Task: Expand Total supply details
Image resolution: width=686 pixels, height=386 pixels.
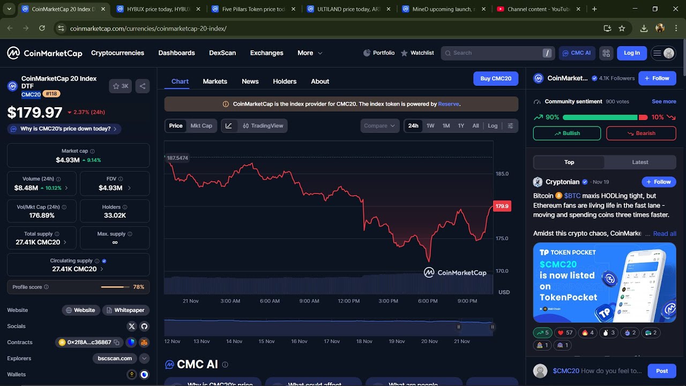Action: [65, 242]
